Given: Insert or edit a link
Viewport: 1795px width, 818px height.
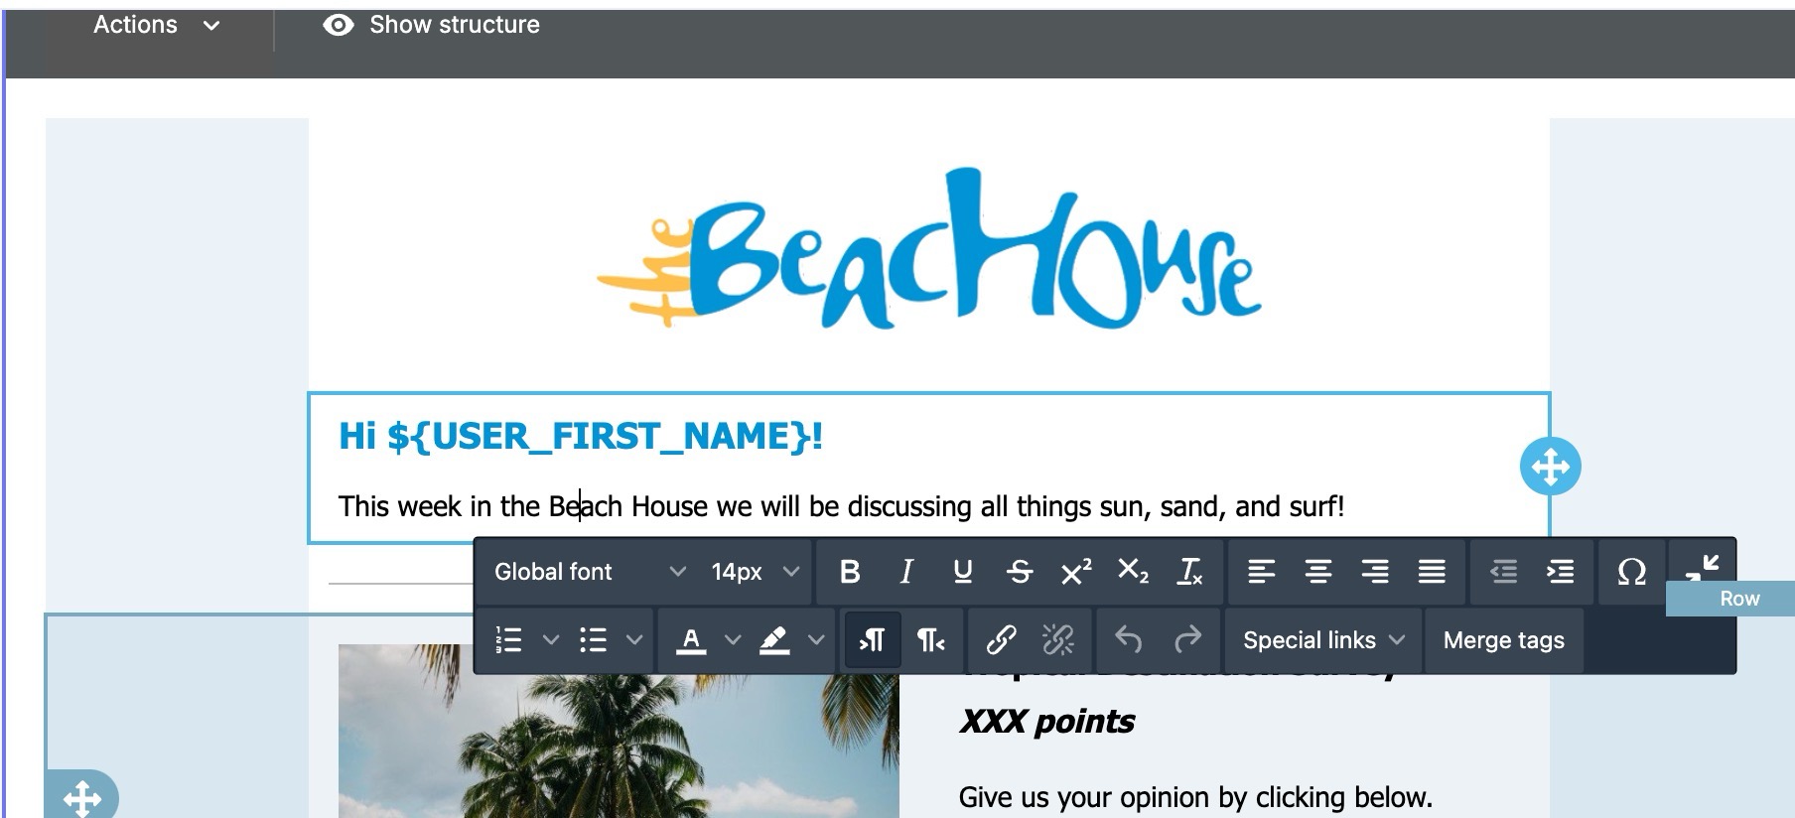Looking at the screenshot, I should (x=1001, y=640).
